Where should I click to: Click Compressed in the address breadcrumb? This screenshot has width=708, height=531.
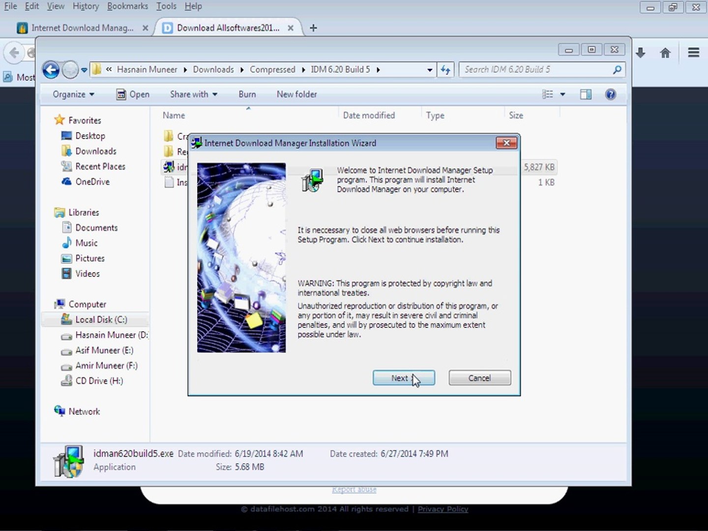(x=272, y=69)
